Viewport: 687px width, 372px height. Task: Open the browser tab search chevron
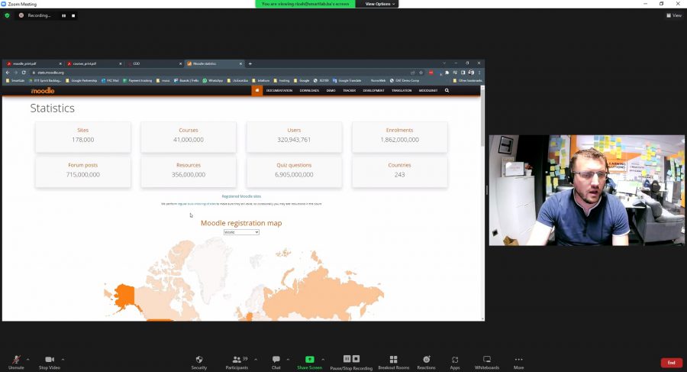[443, 63]
